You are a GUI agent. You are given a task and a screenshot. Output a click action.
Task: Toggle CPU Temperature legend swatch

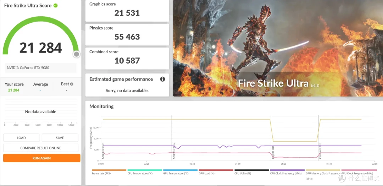(x=145, y=170)
